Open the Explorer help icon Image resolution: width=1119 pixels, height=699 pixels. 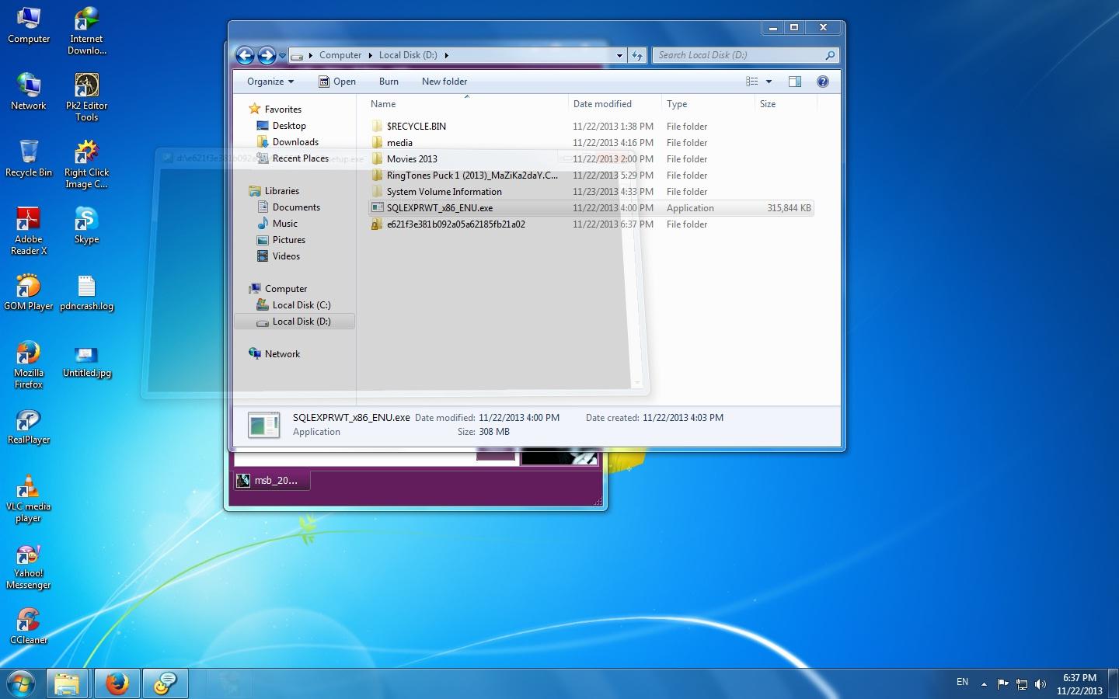[823, 82]
